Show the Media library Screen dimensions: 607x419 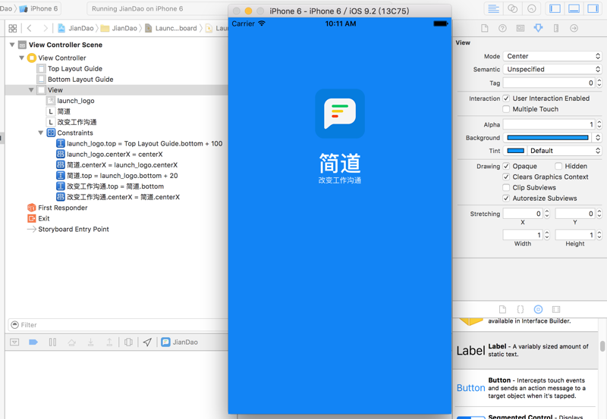pos(556,309)
